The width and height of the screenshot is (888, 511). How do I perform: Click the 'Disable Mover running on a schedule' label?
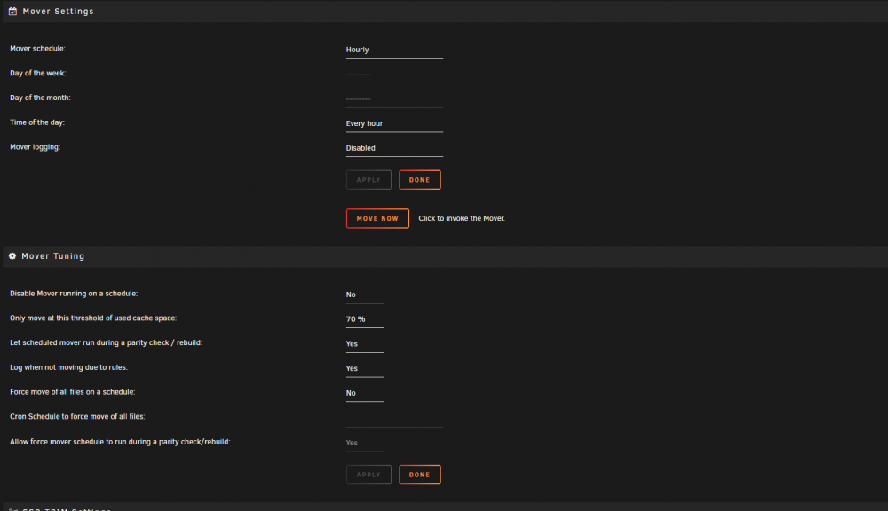[74, 294]
